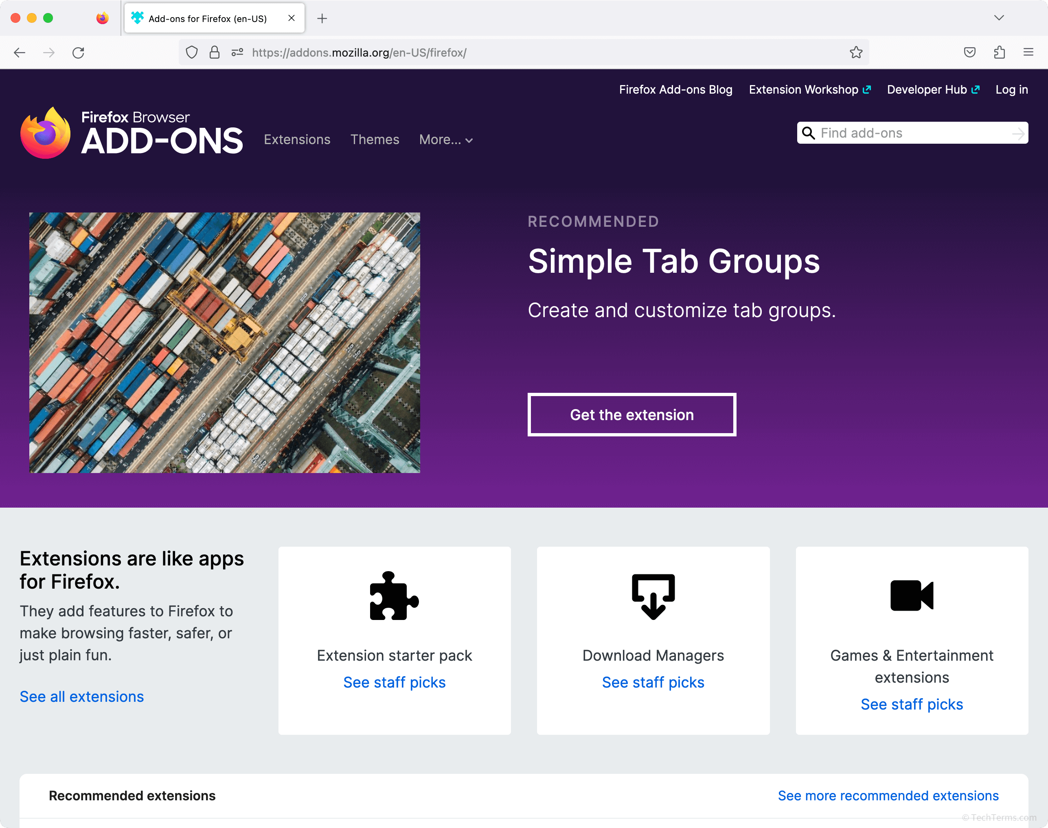Click See all extensions link
This screenshot has height=828, width=1048.
tap(82, 695)
